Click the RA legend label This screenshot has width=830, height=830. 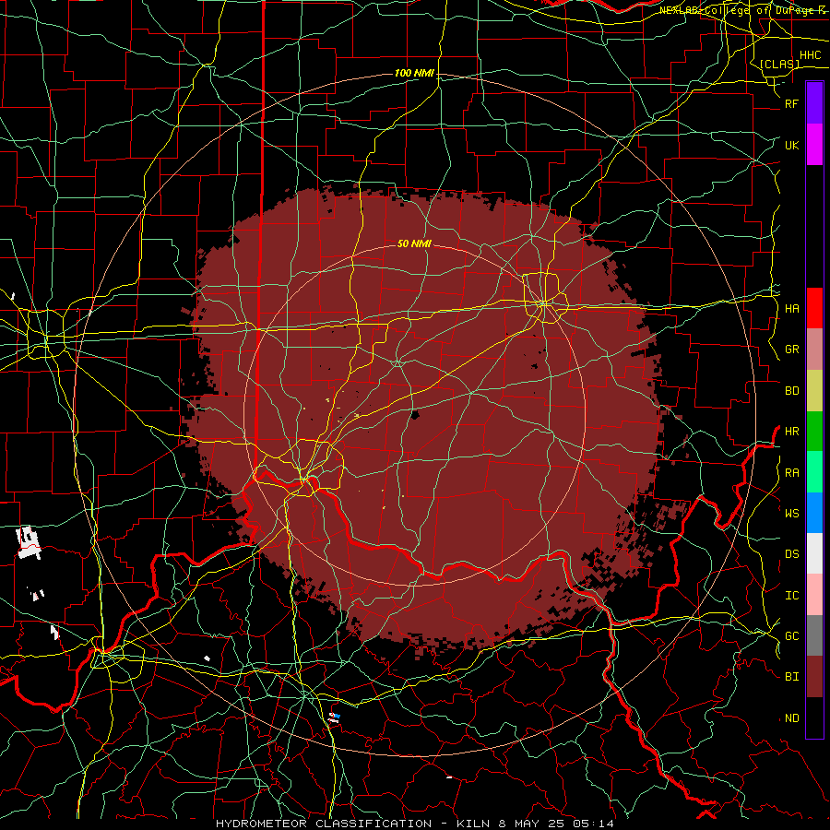click(x=791, y=472)
